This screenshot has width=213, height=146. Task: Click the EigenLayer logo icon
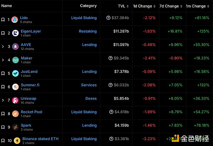click(16, 33)
